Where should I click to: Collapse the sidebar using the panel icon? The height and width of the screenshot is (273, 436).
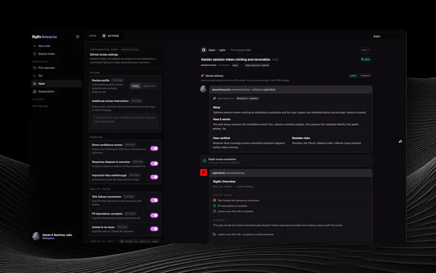pos(77,37)
